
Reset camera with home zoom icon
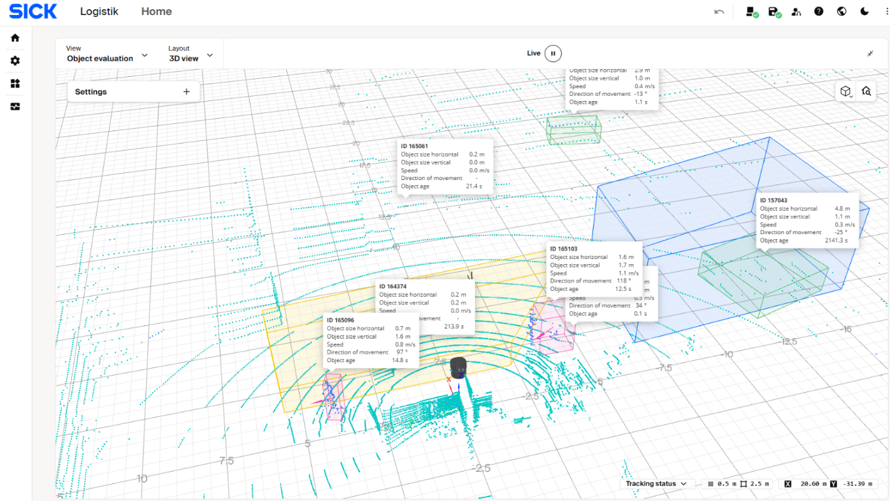[867, 91]
